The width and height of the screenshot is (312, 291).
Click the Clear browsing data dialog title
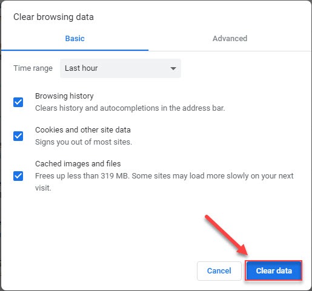tap(53, 17)
